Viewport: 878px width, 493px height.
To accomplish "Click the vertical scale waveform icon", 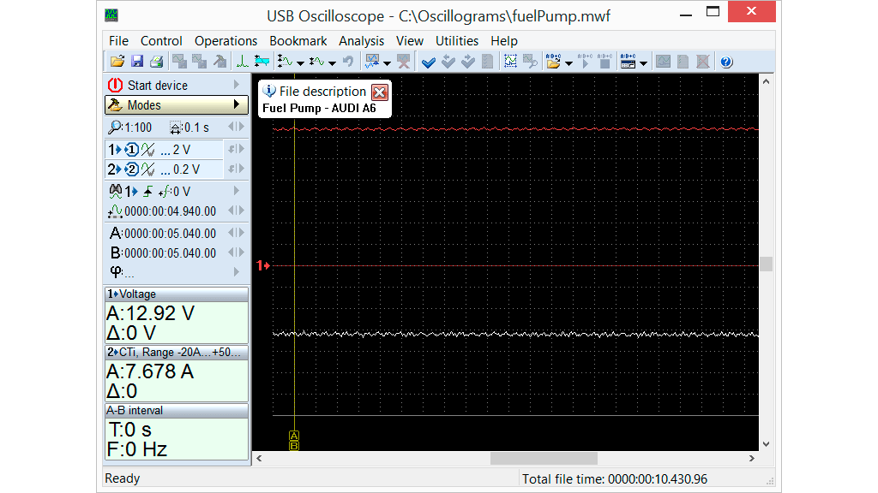I will (x=285, y=62).
